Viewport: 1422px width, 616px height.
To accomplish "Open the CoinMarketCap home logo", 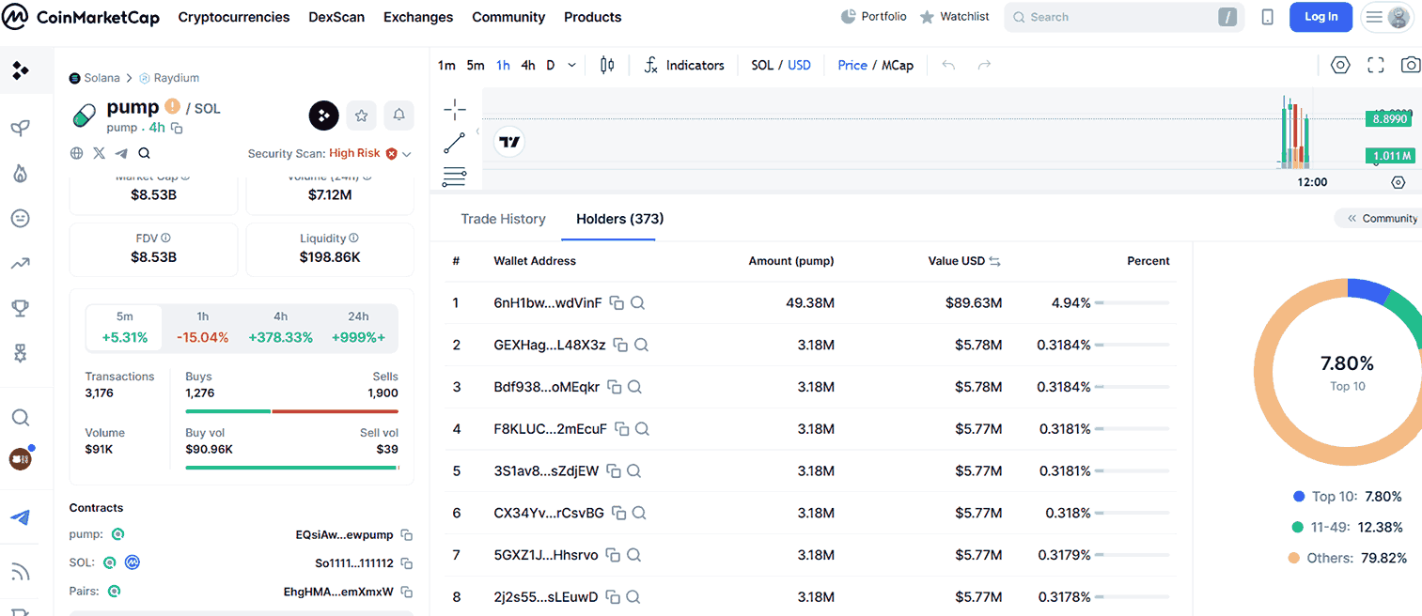I will 81,17.
